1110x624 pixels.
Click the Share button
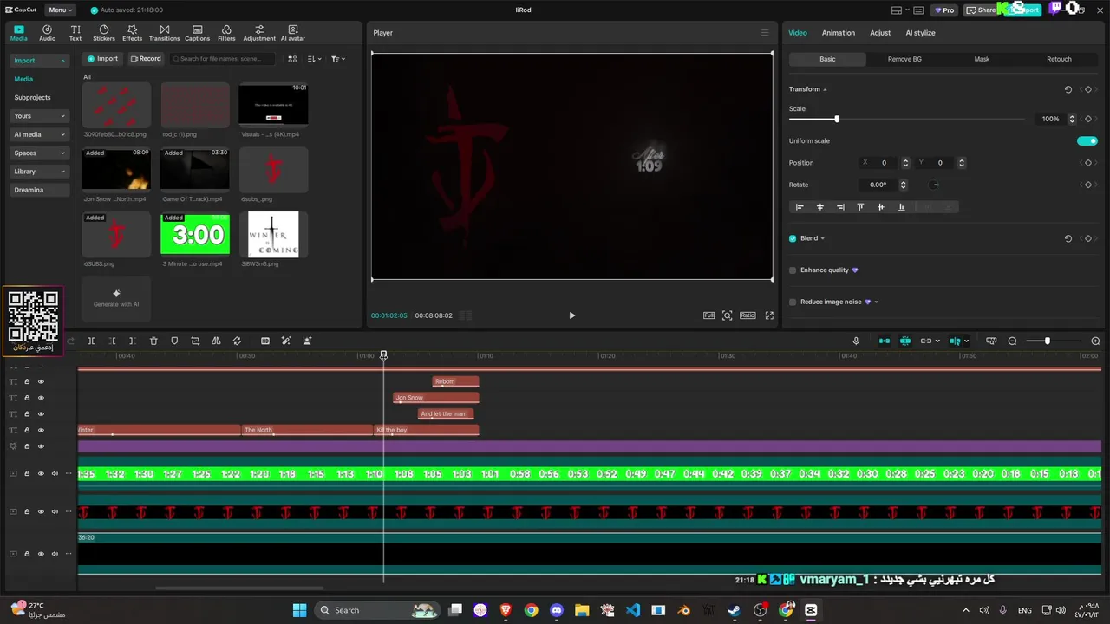click(x=982, y=10)
